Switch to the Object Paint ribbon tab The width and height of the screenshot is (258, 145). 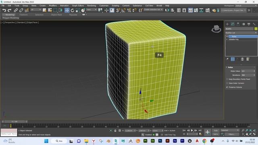(x=56, y=14)
